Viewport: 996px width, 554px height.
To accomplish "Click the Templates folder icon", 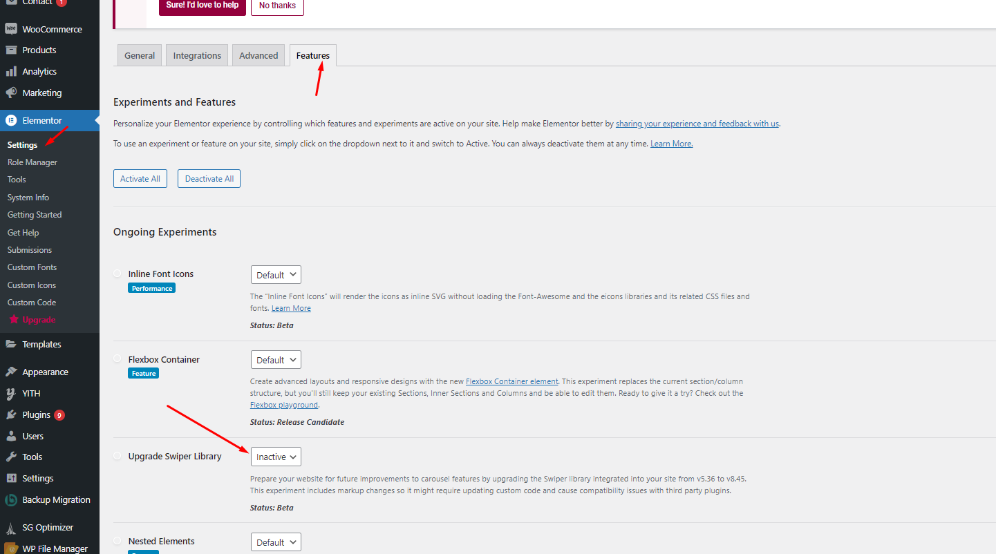I will pos(11,344).
